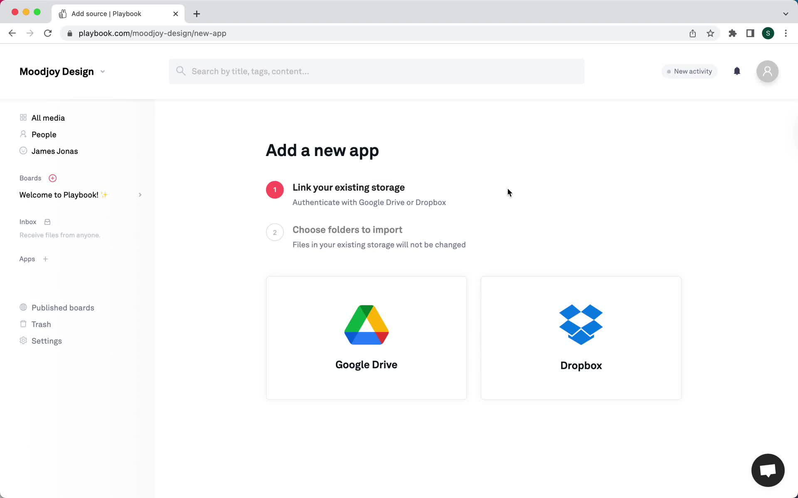Open the Apps section menu
The height and width of the screenshot is (498, 798).
27,259
